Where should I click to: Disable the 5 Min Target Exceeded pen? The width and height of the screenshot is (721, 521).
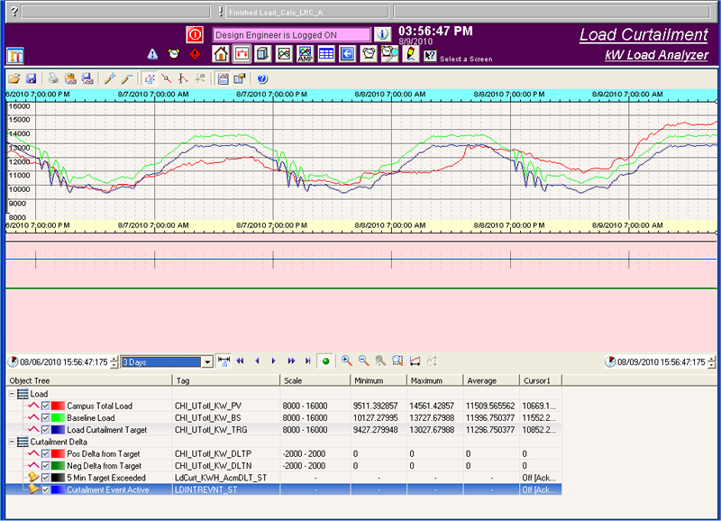pos(45,476)
